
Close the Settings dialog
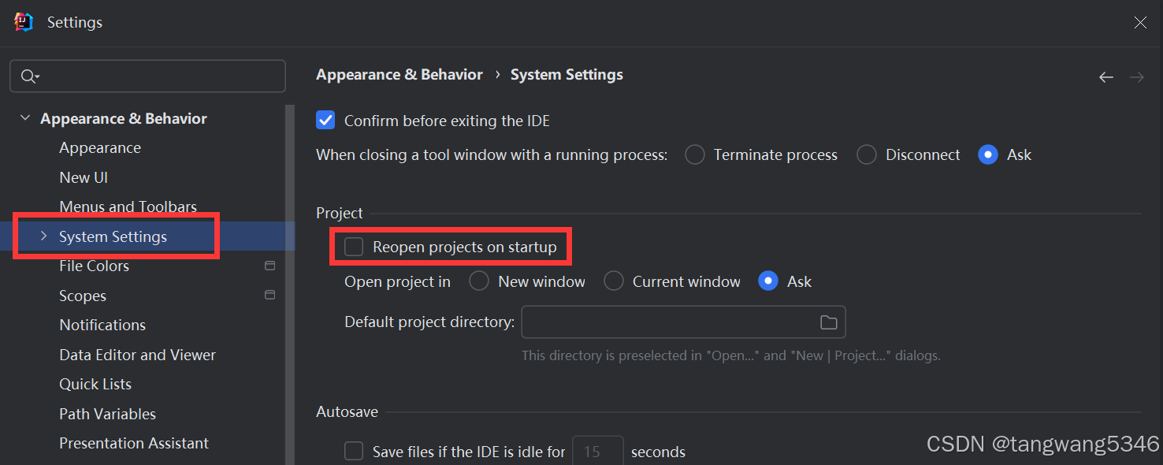click(1140, 22)
